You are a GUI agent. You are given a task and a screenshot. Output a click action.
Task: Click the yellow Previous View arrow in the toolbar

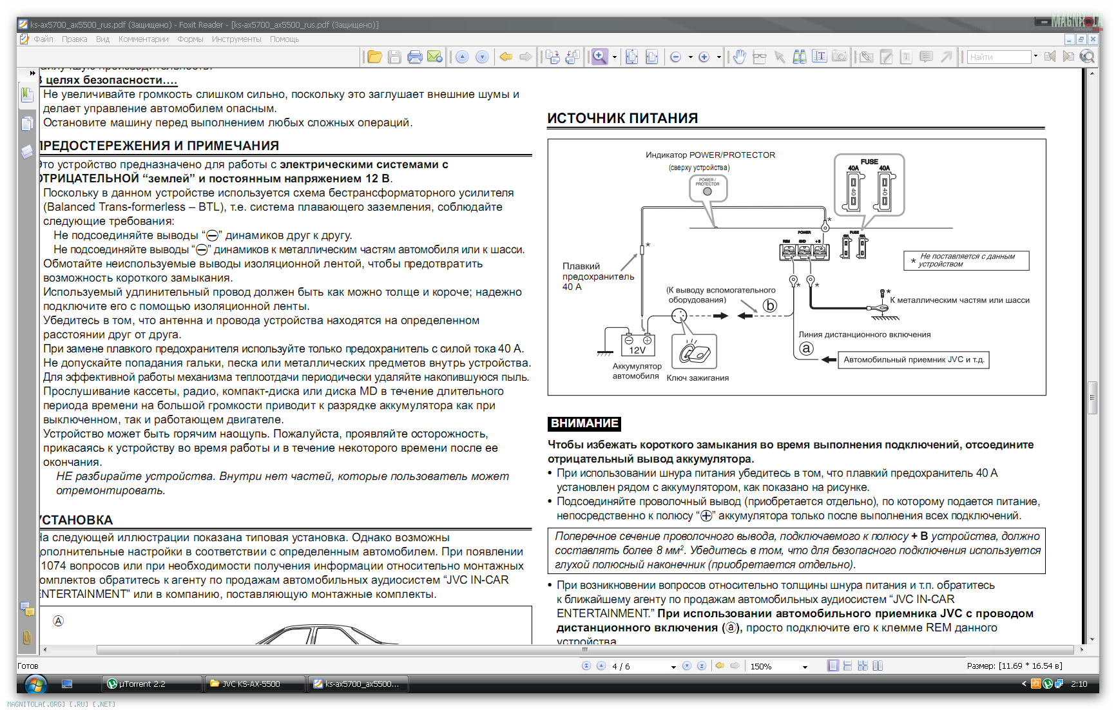(x=506, y=57)
